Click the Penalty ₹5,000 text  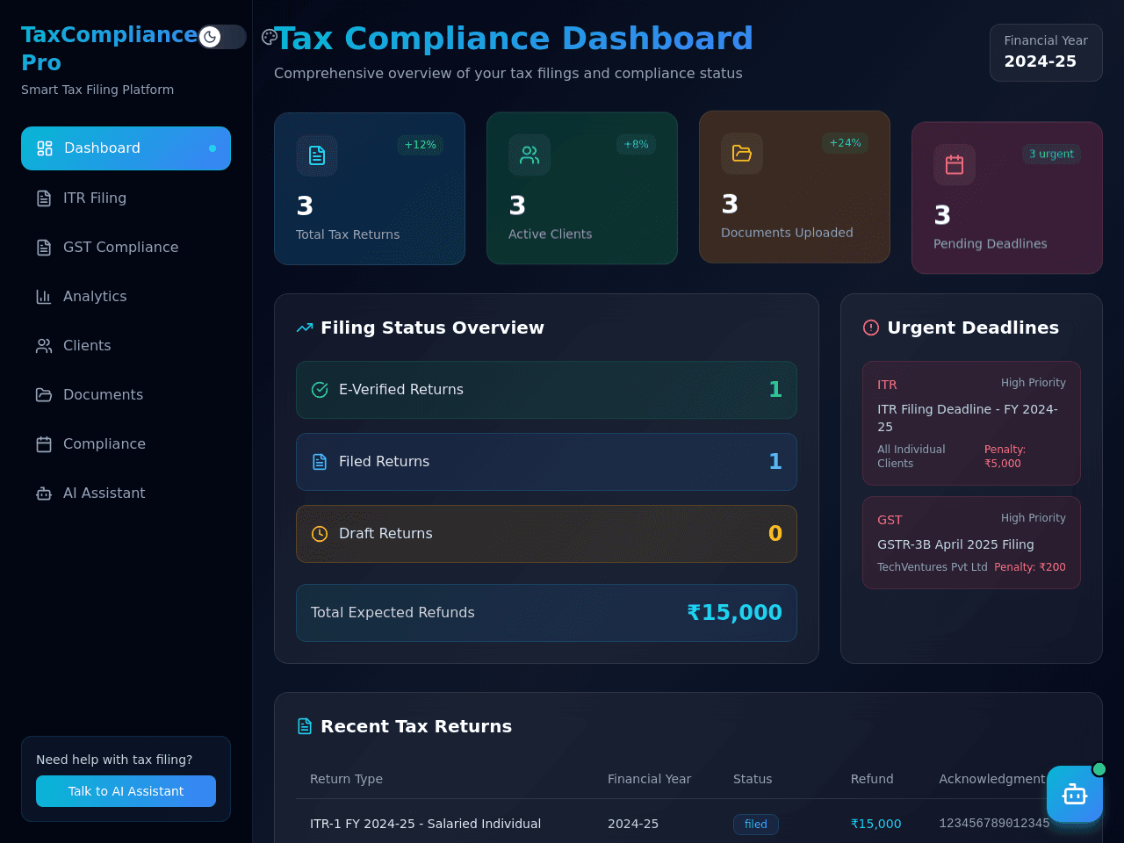pos(1005,457)
